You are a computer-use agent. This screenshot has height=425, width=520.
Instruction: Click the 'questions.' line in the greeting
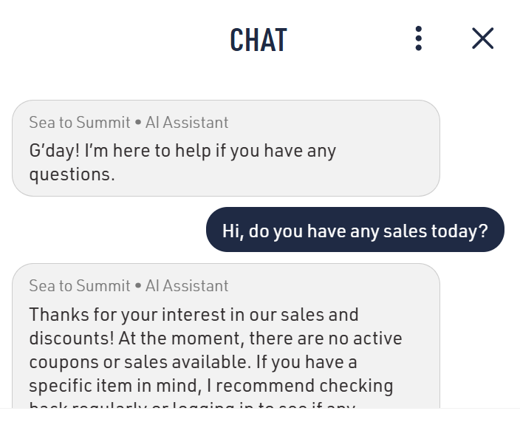point(72,175)
